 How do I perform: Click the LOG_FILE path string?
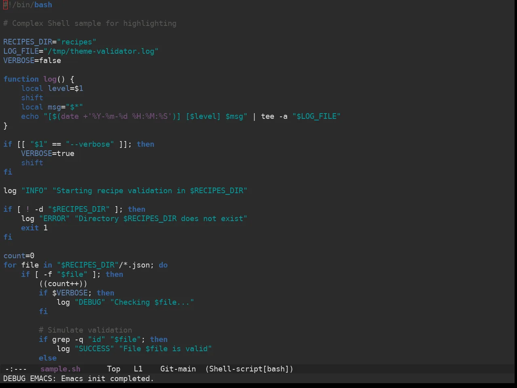click(x=101, y=51)
